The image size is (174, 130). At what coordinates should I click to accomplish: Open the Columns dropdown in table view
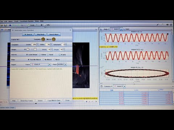coord(108,86)
